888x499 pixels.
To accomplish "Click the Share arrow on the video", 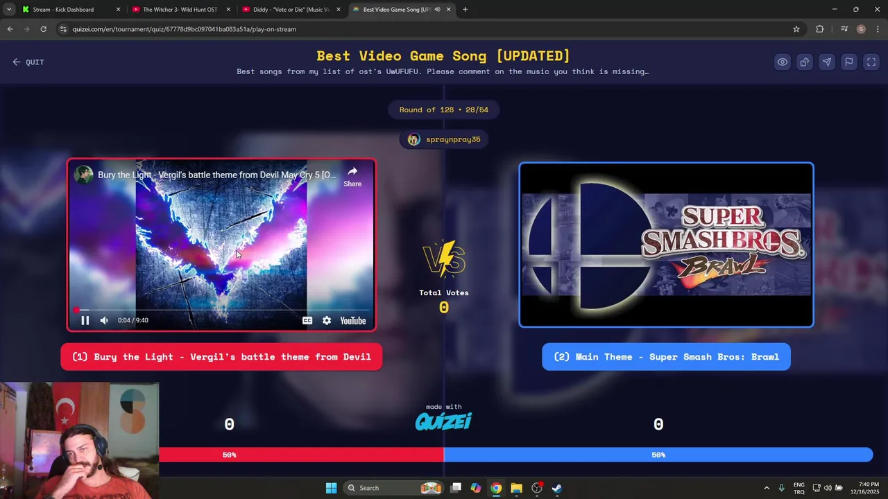I will click(352, 176).
